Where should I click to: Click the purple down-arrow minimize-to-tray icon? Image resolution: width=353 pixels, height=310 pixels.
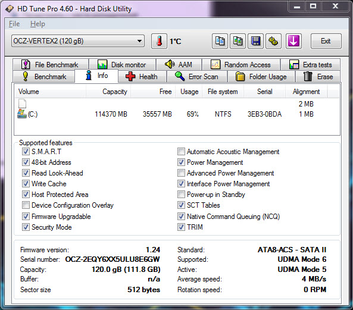coord(293,41)
